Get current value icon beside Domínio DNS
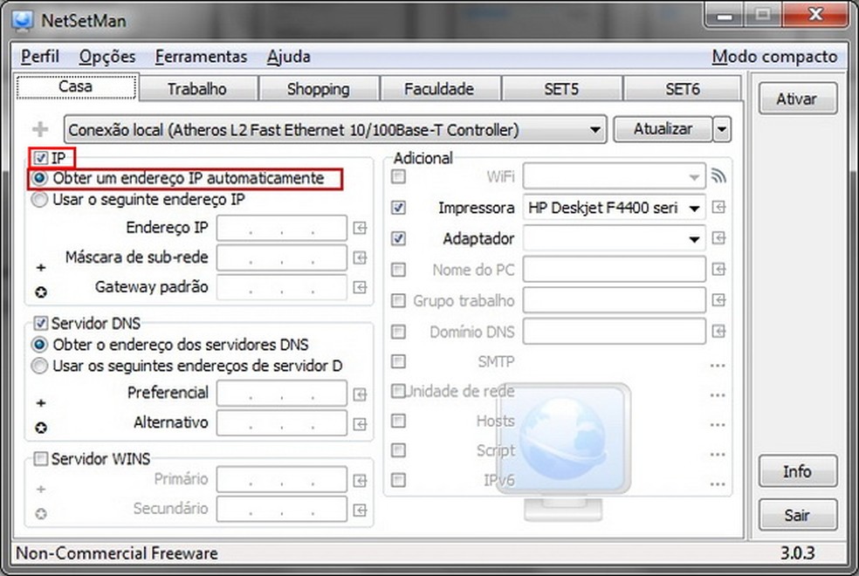 (718, 332)
